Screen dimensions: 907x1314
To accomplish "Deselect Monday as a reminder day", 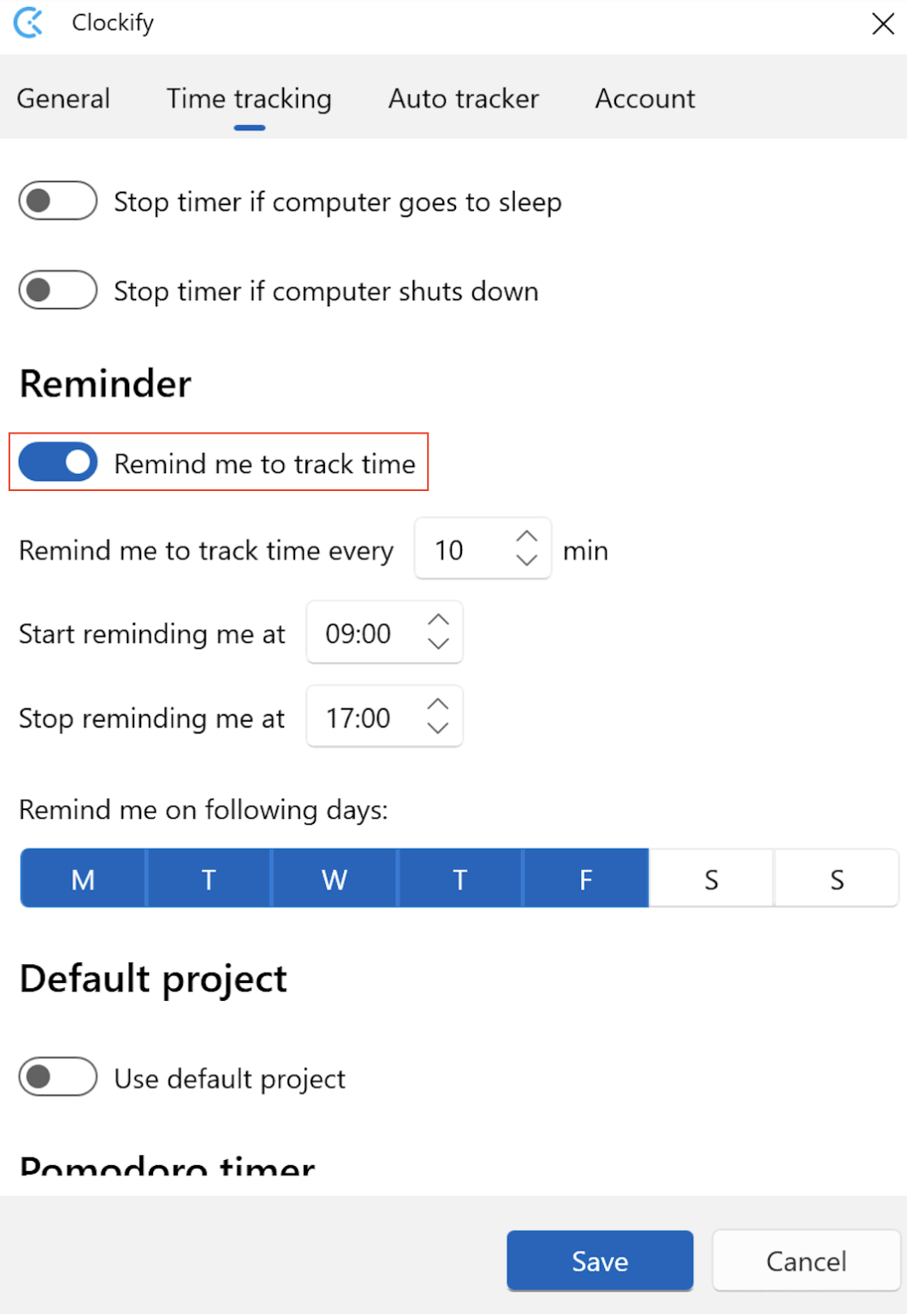I will [x=82, y=878].
